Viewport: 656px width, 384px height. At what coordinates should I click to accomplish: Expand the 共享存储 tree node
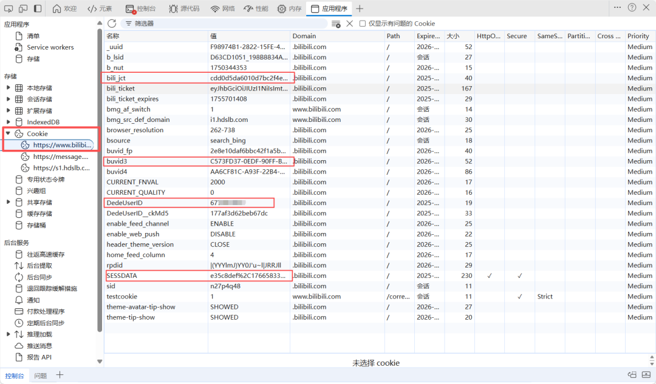[8, 202]
